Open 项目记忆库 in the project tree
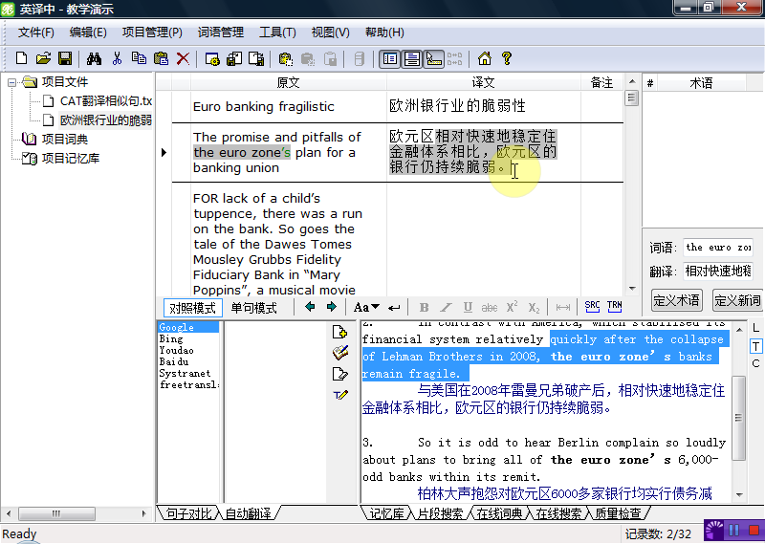The height and width of the screenshot is (544, 765). coord(70,158)
